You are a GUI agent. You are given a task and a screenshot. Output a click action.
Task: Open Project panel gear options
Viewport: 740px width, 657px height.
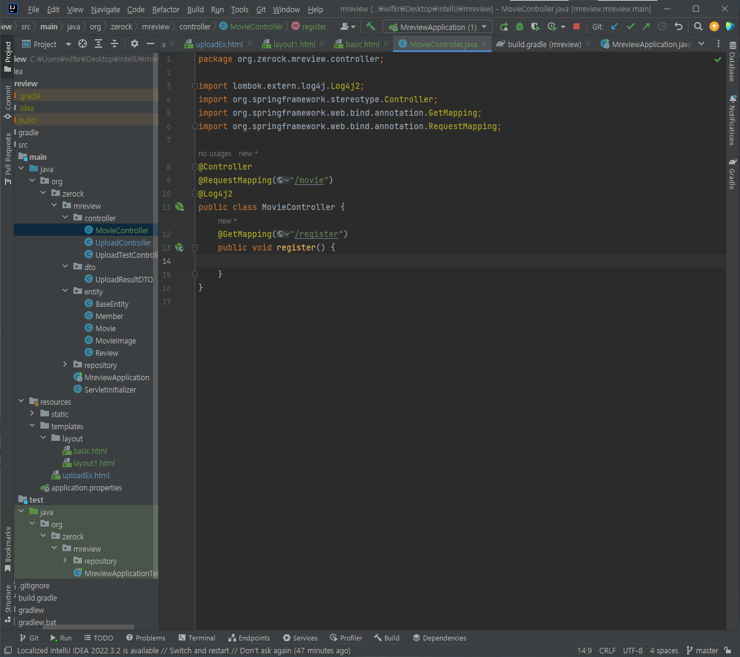click(135, 43)
